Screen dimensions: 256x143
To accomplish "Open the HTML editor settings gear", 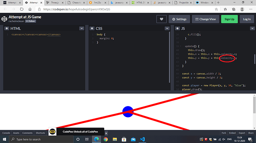I will [7, 28].
